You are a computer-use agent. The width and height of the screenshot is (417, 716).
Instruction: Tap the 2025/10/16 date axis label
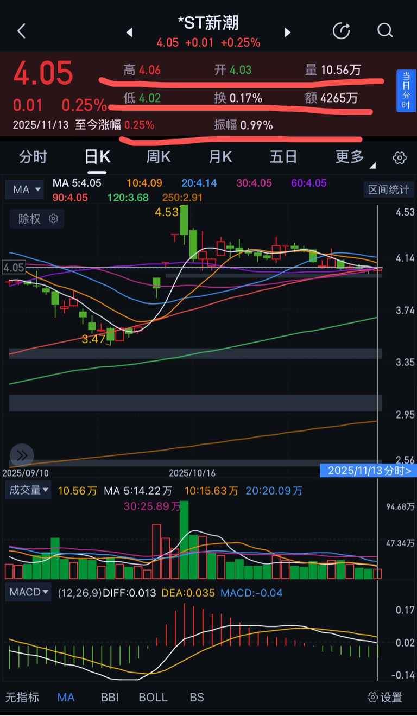click(192, 473)
